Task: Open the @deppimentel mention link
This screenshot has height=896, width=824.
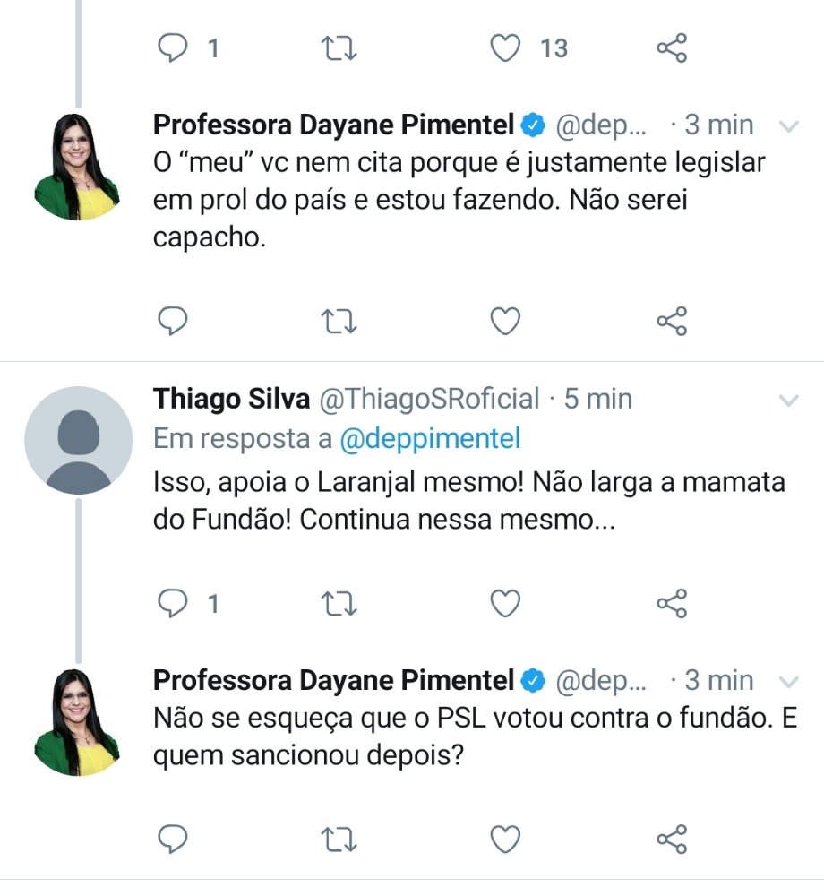Action: (430, 439)
